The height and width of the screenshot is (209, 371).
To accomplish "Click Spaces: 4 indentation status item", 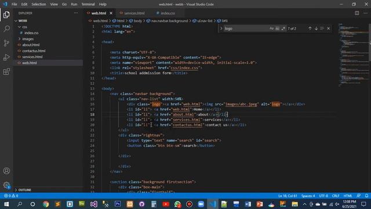I will click(308, 196).
